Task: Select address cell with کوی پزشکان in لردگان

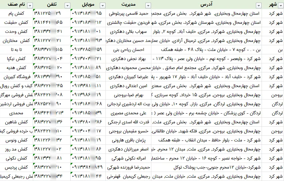Action: click(207, 113)
